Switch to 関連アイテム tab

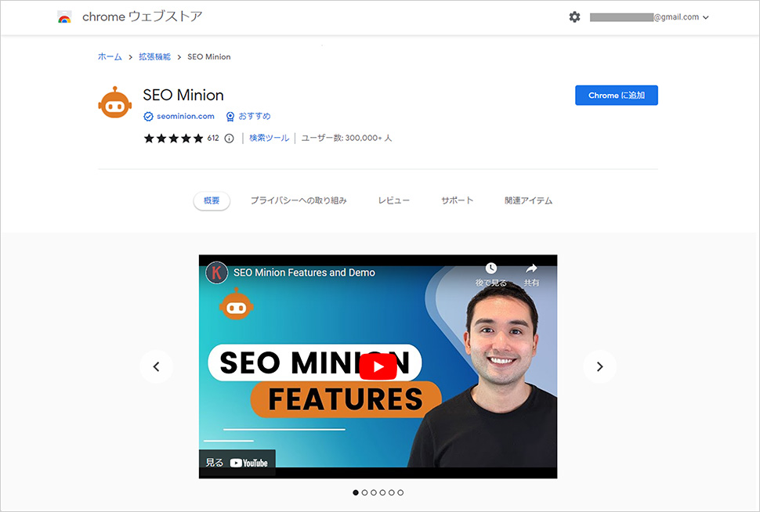[x=528, y=200]
